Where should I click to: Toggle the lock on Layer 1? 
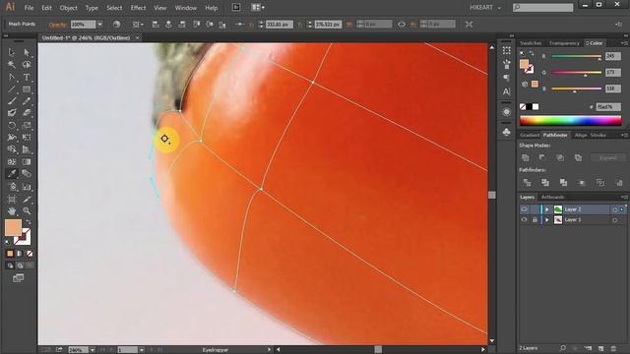tap(535, 220)
